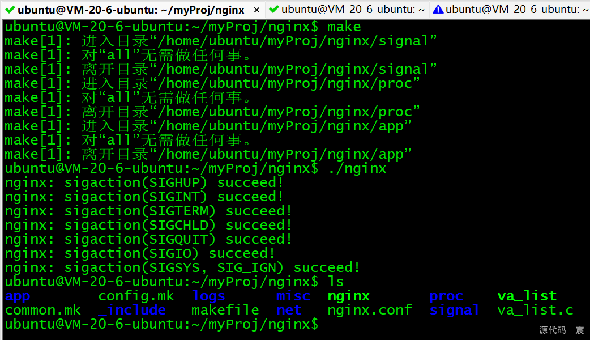Click the green checkmark icon on the second tab
The image size is (590, 340).
click(274, 9)
